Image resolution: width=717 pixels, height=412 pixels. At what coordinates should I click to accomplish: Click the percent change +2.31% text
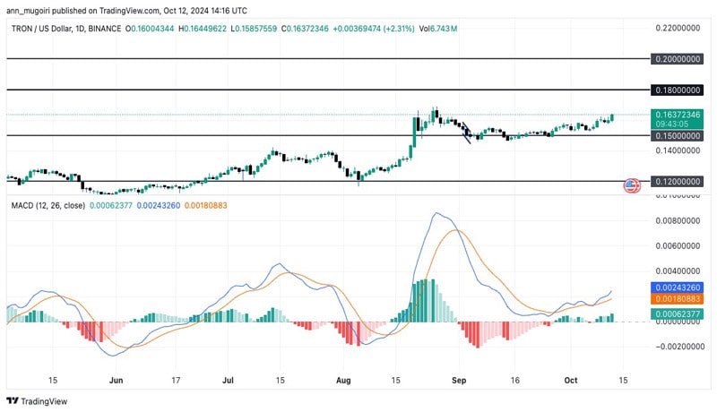[x=400, y=29]
